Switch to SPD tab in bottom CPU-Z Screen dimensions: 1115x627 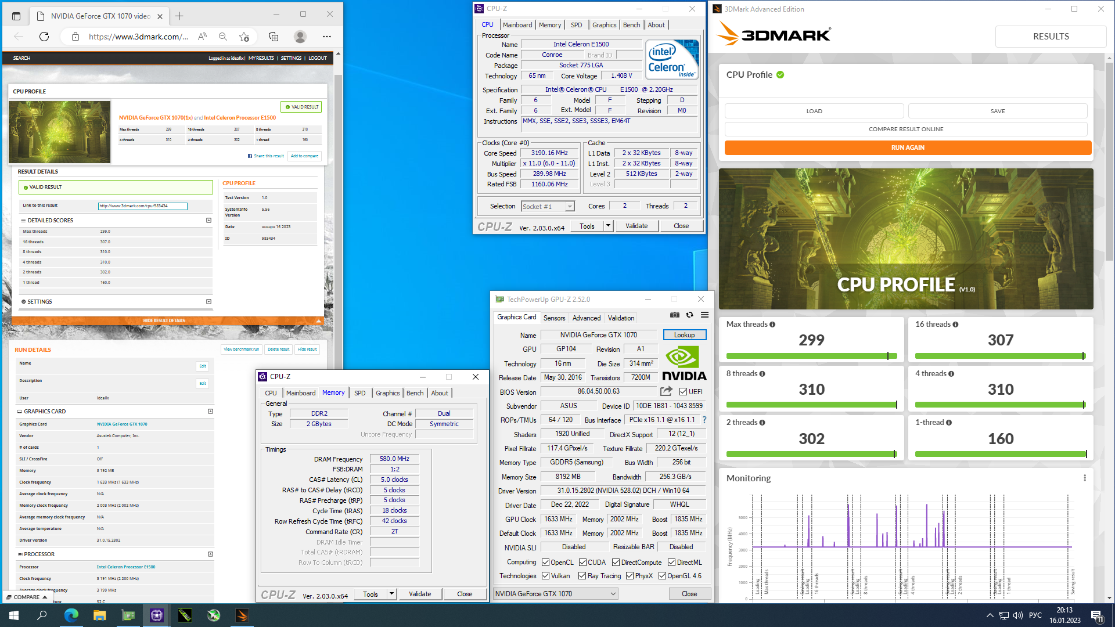(x=360, y=393)
